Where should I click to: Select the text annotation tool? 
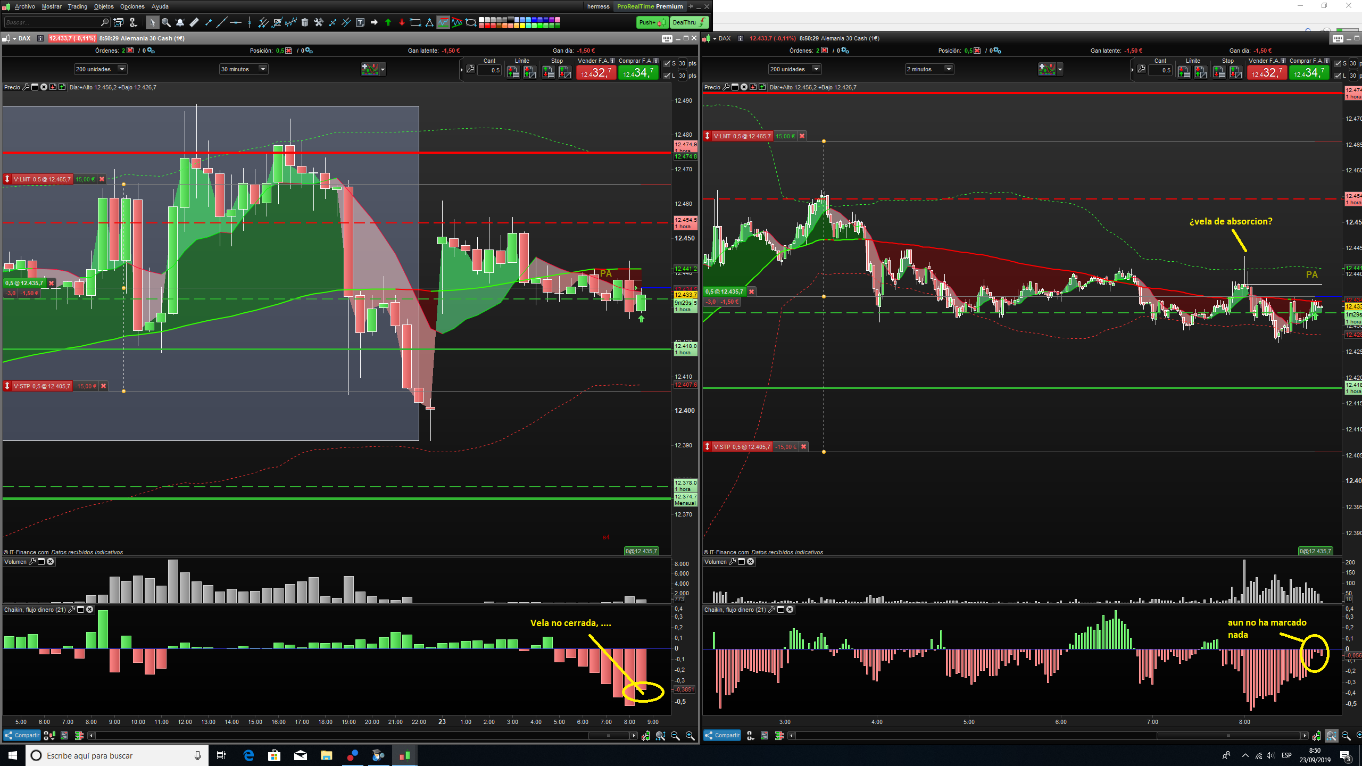pos(360,22)
